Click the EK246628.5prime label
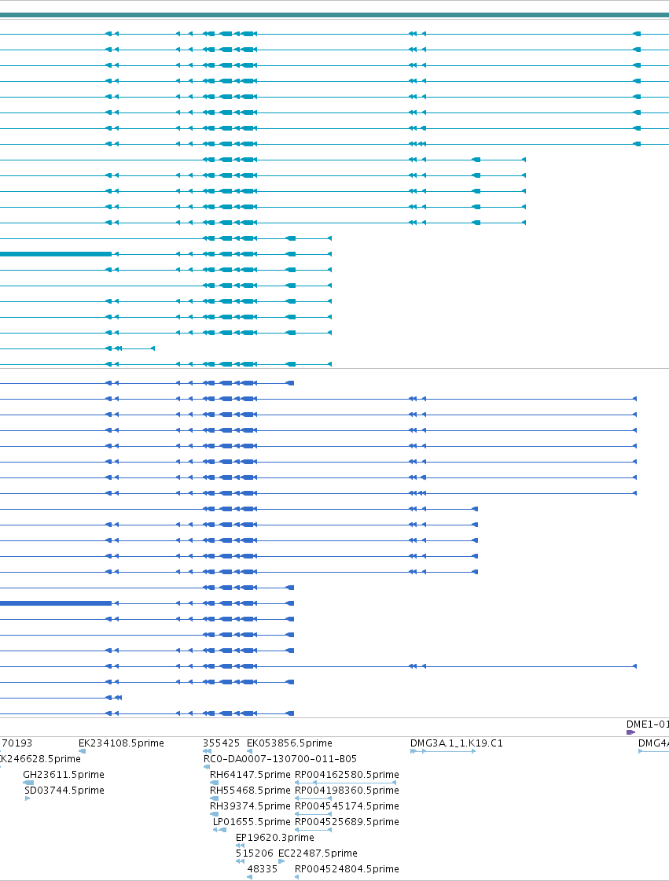Image resolution: width=669 pixels, height=881 pixels. point(40,758)
